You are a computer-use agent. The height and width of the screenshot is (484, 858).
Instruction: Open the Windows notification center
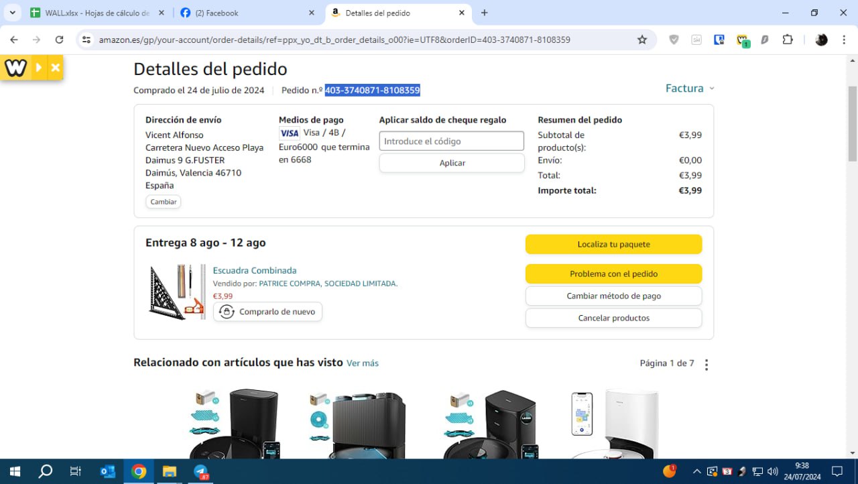pyautogui.click(x=837, y=471)
